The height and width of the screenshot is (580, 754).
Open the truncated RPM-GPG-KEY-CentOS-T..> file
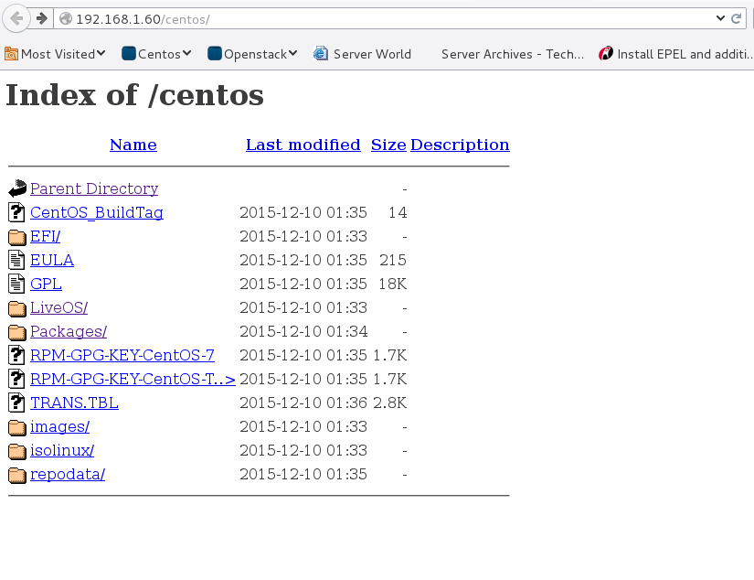[133, 379]
